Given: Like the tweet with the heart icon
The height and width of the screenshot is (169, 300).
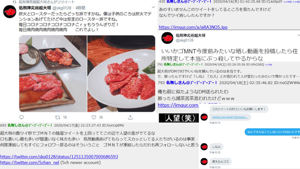Looking at the screenshot, I should click(94, 117).
